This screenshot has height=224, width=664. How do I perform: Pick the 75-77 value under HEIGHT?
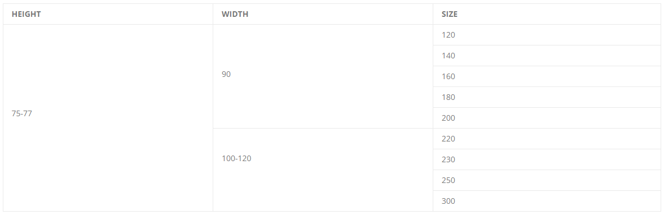click(22, 114)
